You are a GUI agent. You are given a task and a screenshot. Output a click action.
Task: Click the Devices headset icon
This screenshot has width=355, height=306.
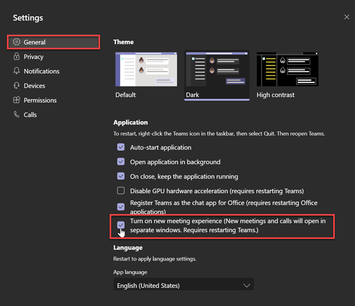tap(16, 85)
